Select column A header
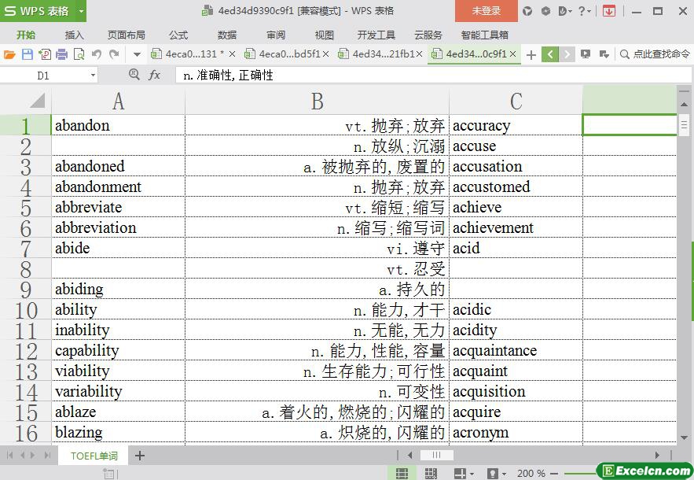 118,101
